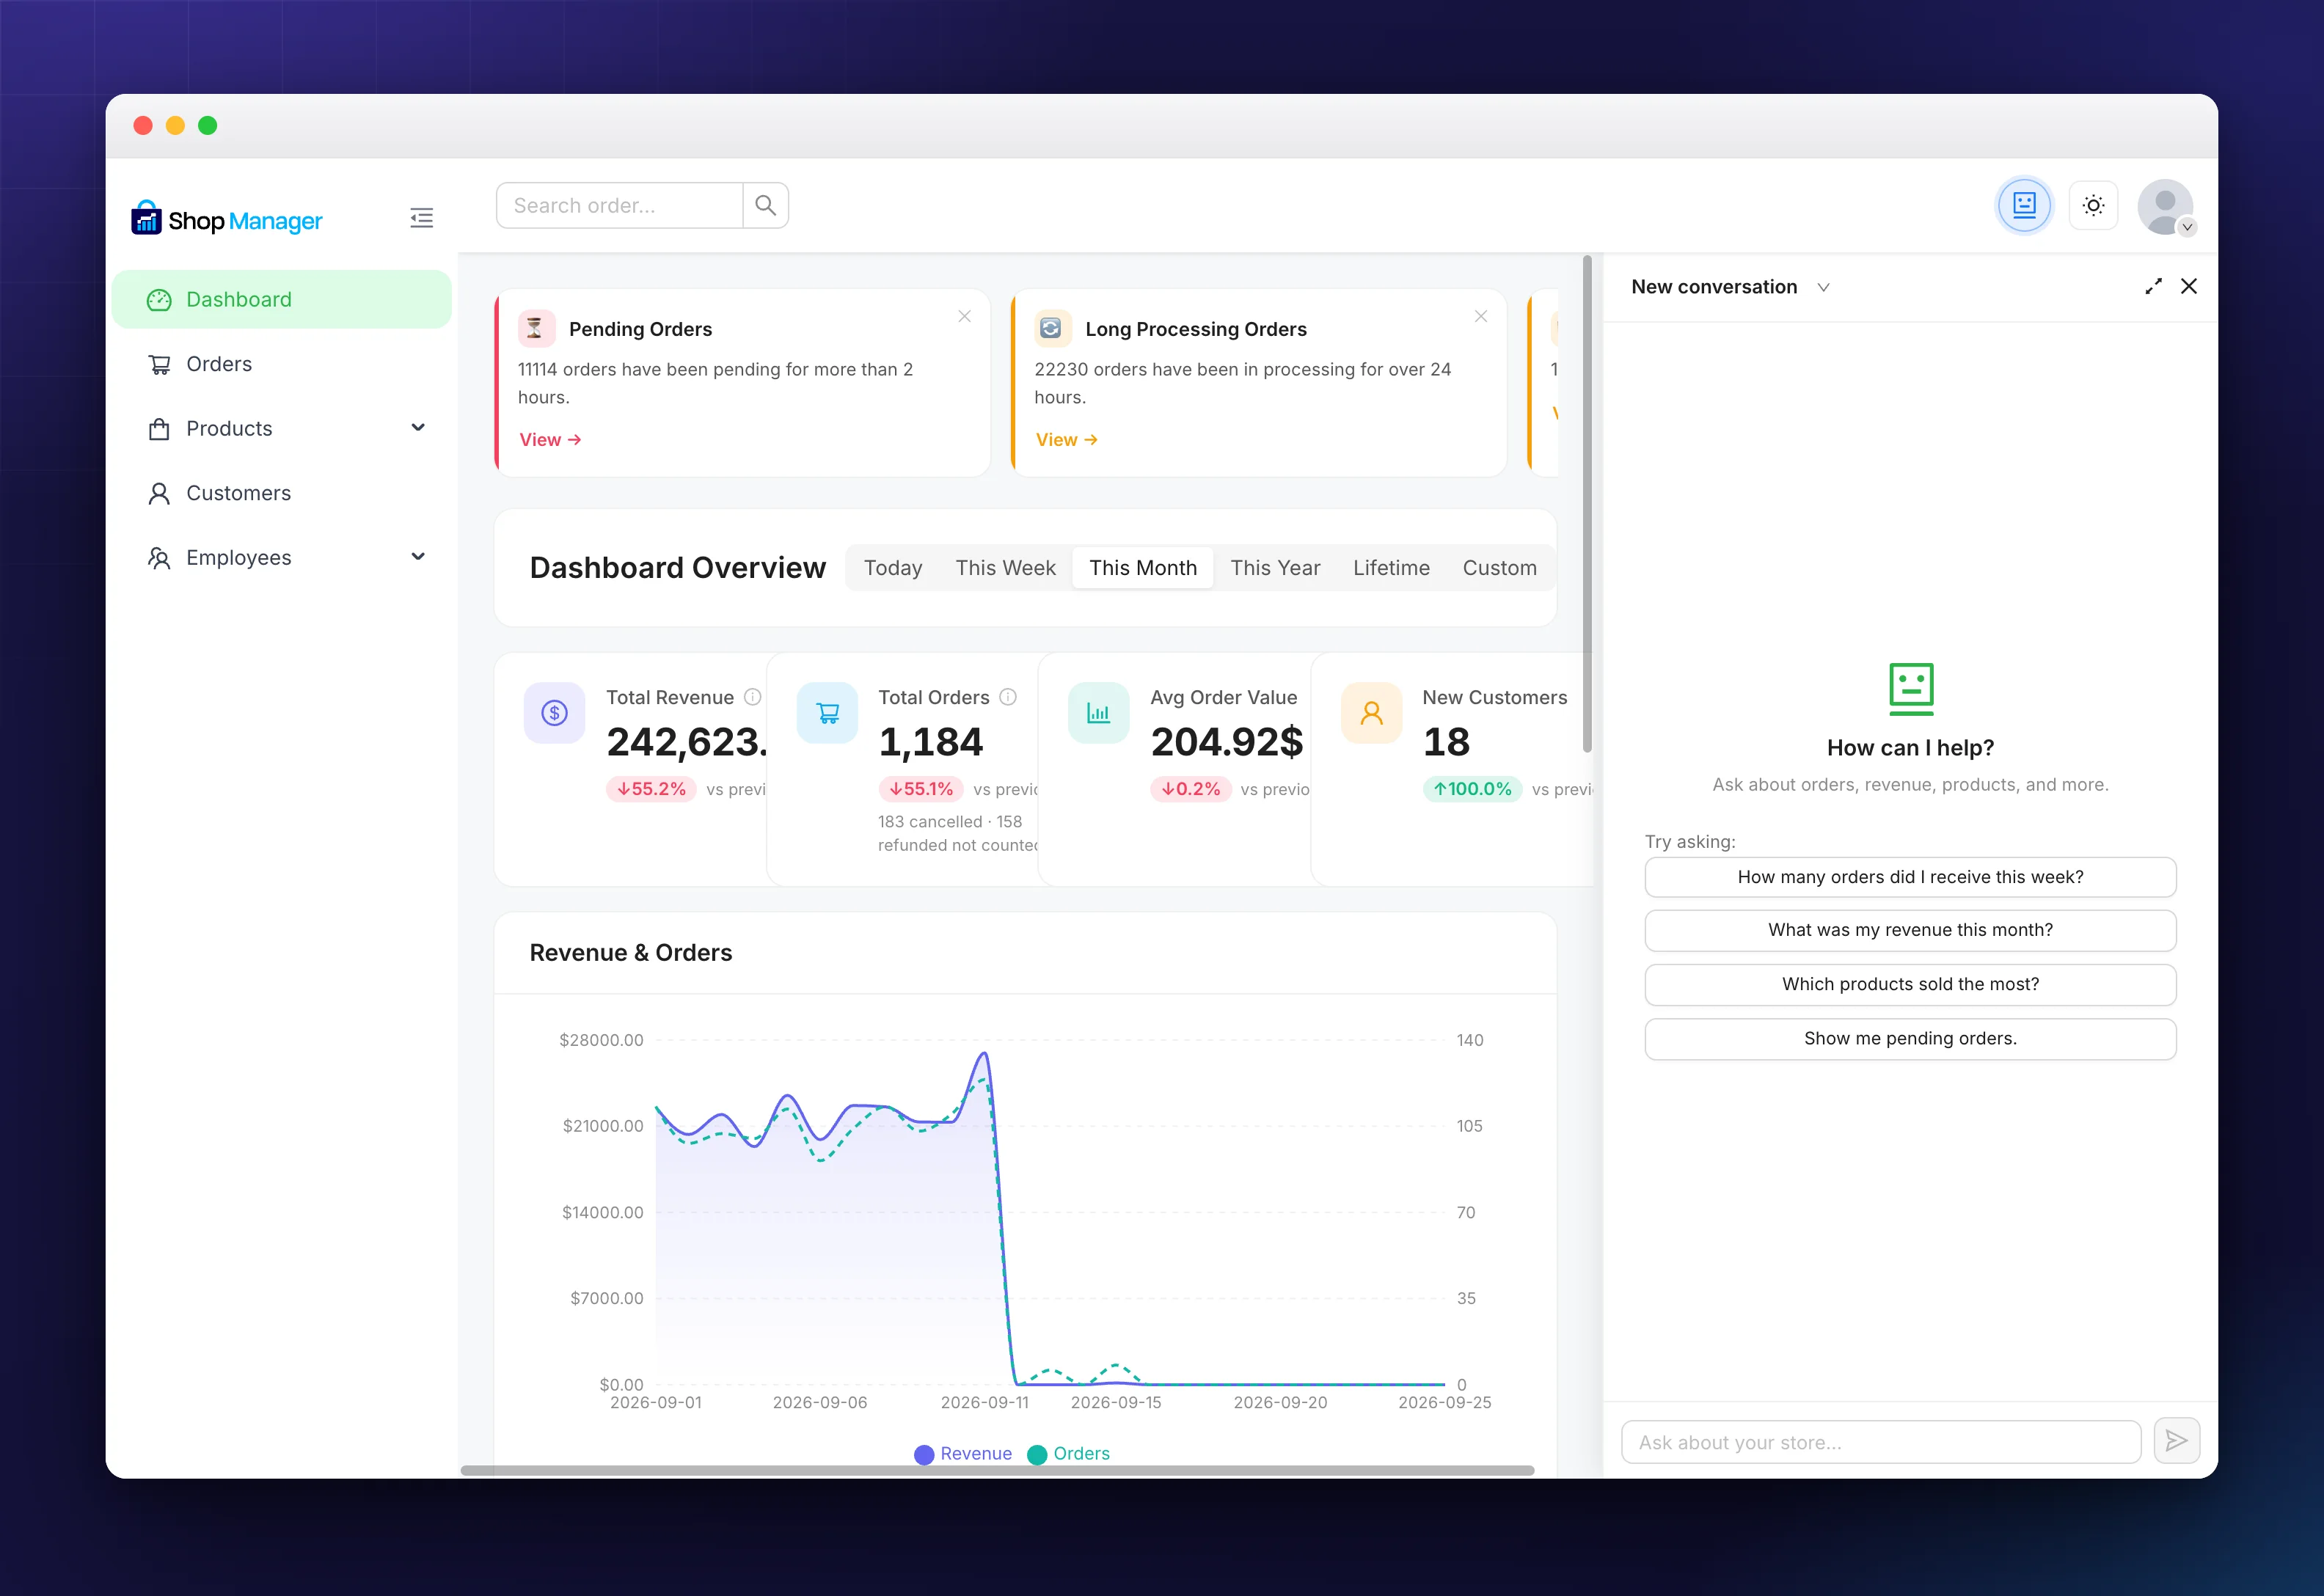Open the user avatar menu
This screenshot has height=1596, width=2324.
click(2165, 207)
